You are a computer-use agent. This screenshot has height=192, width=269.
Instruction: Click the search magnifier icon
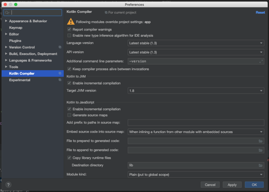[x=7, y=12]
